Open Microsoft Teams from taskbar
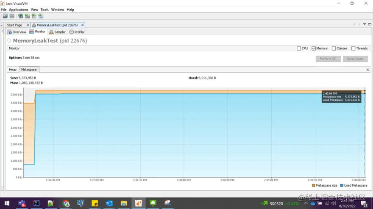This screenshot has width=373, height=209. pos(22,204)
